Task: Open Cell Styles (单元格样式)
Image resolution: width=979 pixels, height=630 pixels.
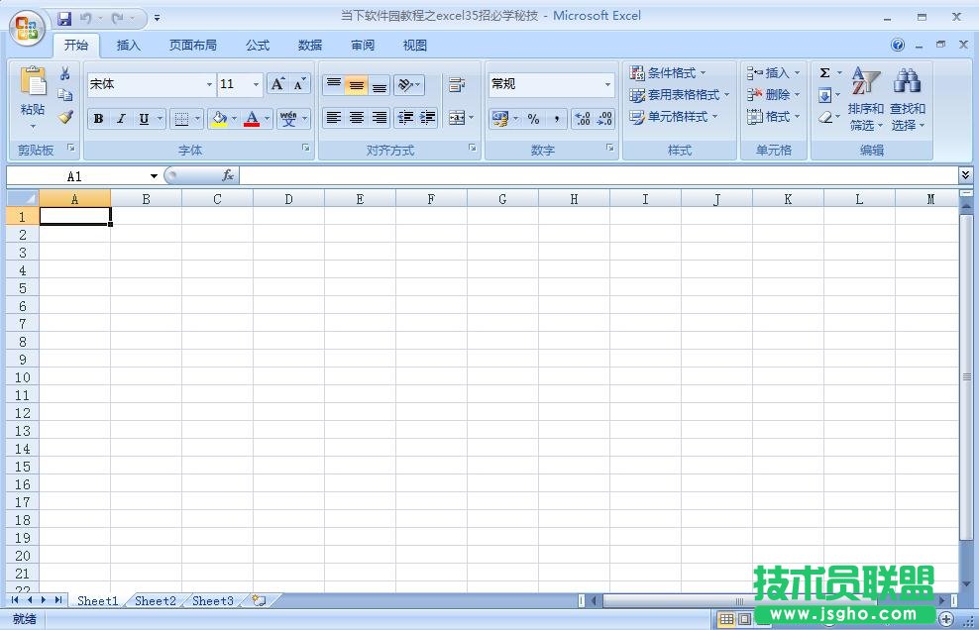Action: 677,117
